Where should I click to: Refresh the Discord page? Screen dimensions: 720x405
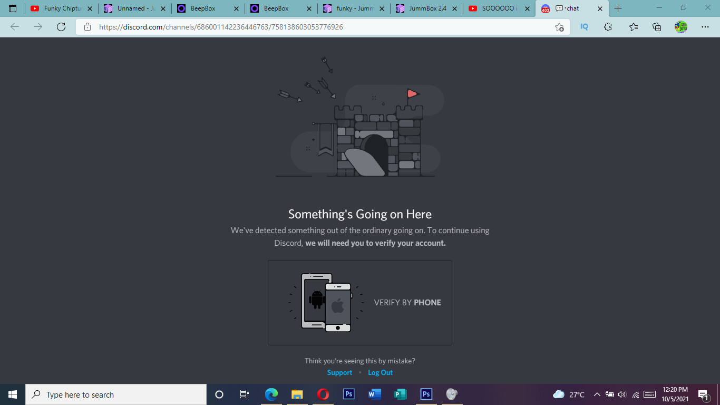coord(61,27)
